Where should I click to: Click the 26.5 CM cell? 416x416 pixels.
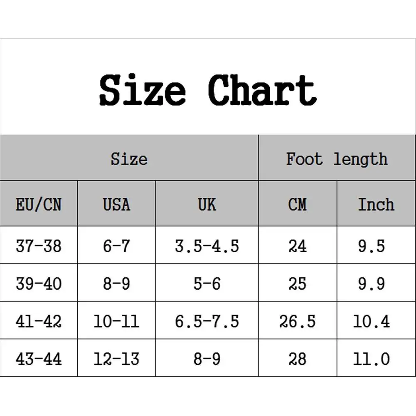pyautogui.click(x=298, y=321)
